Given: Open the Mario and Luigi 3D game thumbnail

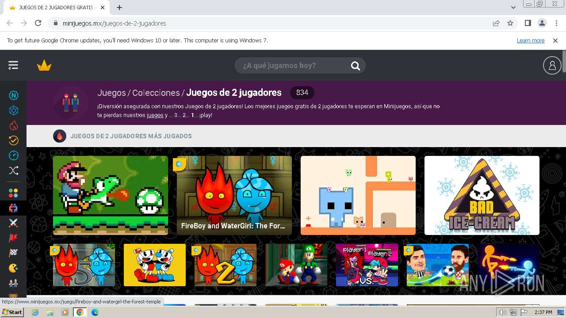Looking at the screenshot, I should click(x=296, y=265).
